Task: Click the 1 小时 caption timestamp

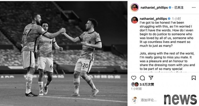Action: pyautogui.click(x=176, y=19)
